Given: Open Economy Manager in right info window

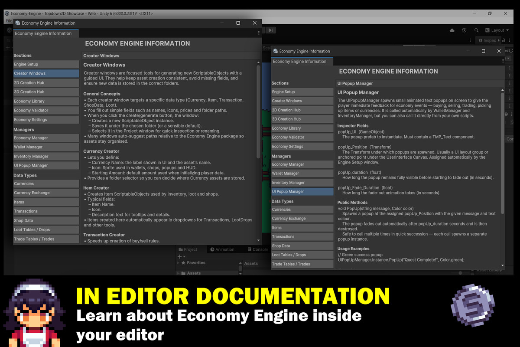Looking at the screenshot, I should (x=302, y=164).
